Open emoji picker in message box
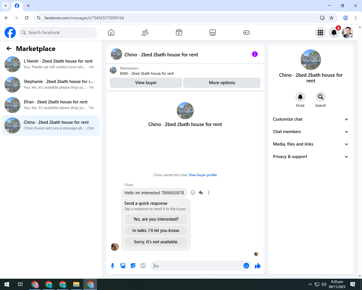 point(246,266)
